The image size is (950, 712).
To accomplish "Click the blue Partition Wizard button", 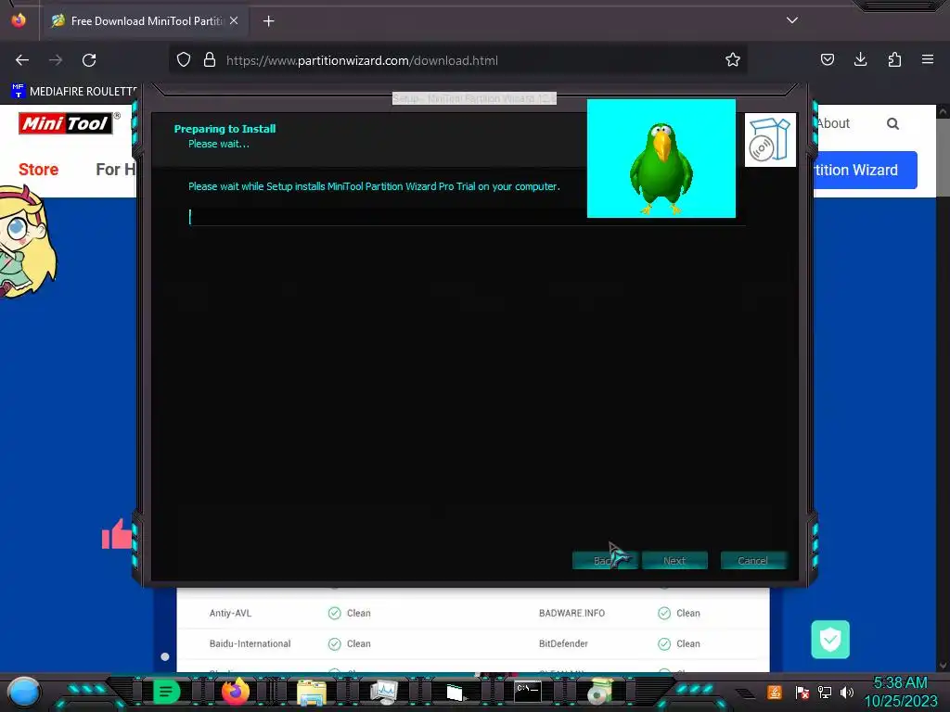I will (x=866, y=171).
